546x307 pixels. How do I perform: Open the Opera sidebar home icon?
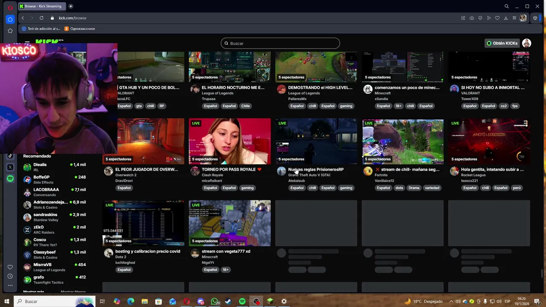tap(10, 19)
